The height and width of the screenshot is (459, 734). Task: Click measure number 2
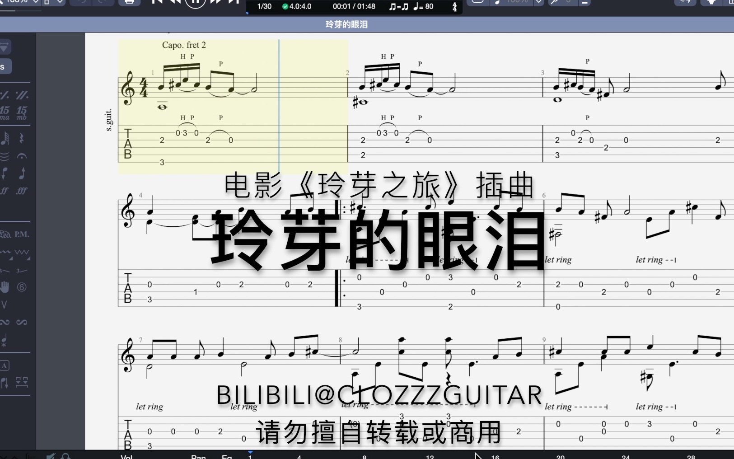coord(347,73)
